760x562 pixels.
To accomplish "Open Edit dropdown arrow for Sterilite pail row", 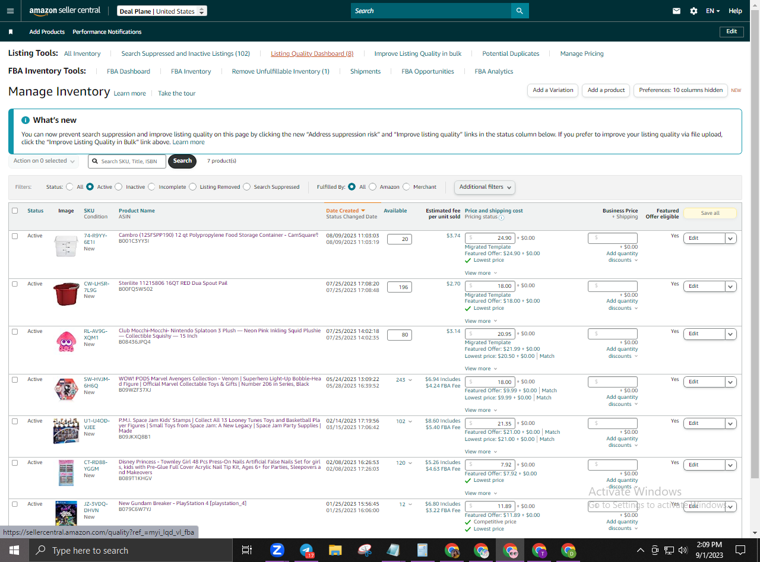I will click(731, 286).
